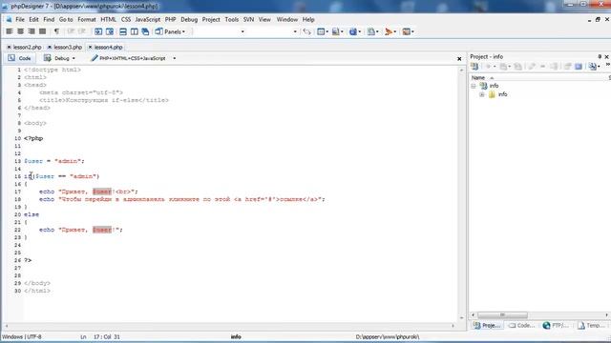Open the Window menu
Viewport: 611px width, 343px height.
point(287,19)
